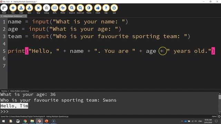Click the output pane scrollbar down arrow
This screenshot has width=221, height=124.
[x=220, y=113]
